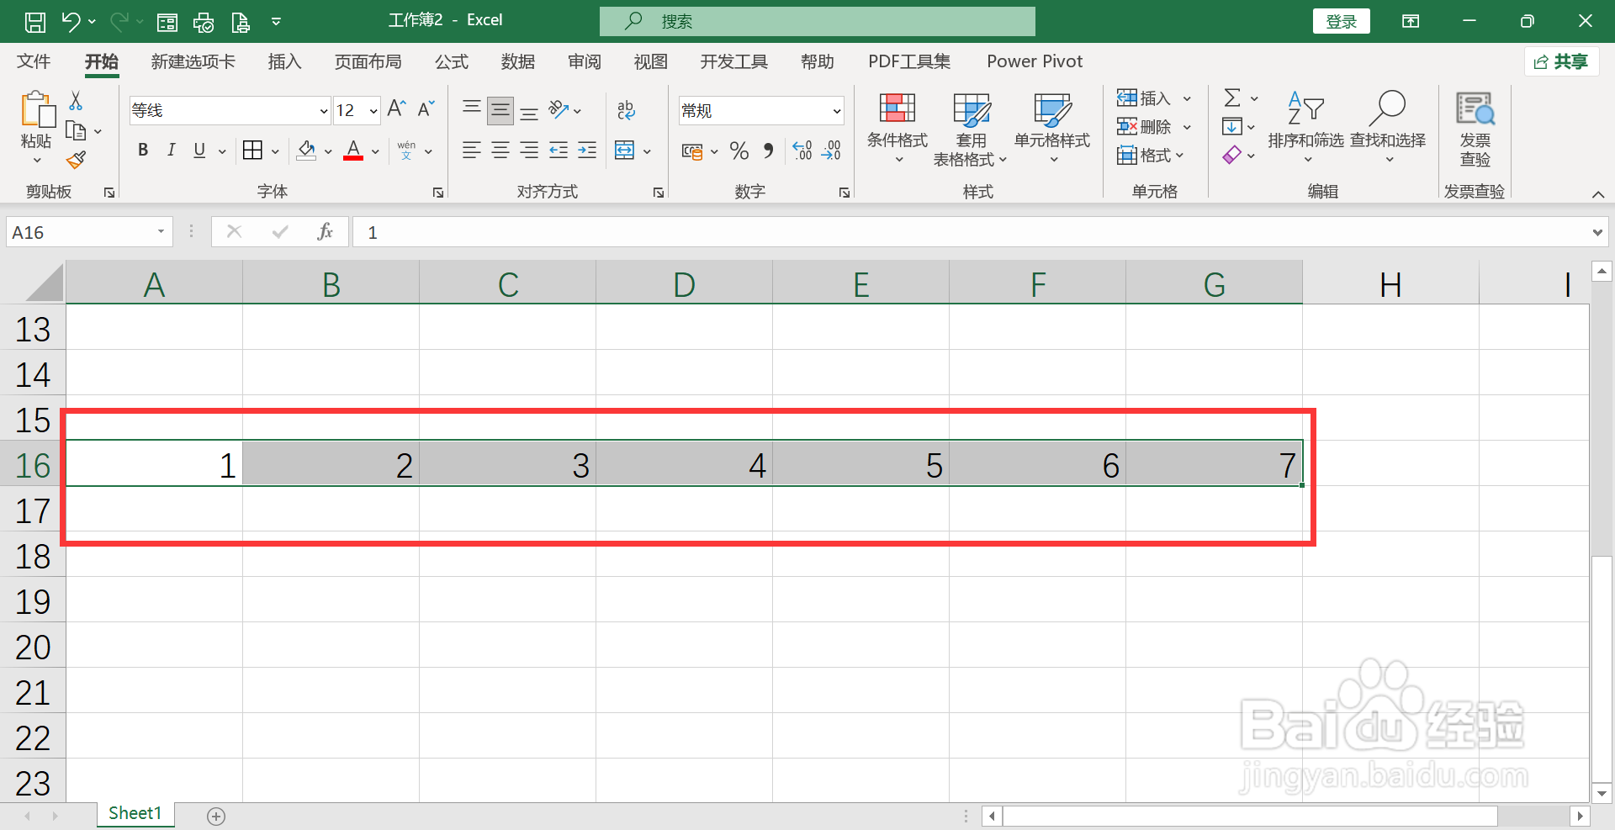Click the Share button
Screen dimensions: 1615x830
pyautogui.click(x=1561, y=61)
